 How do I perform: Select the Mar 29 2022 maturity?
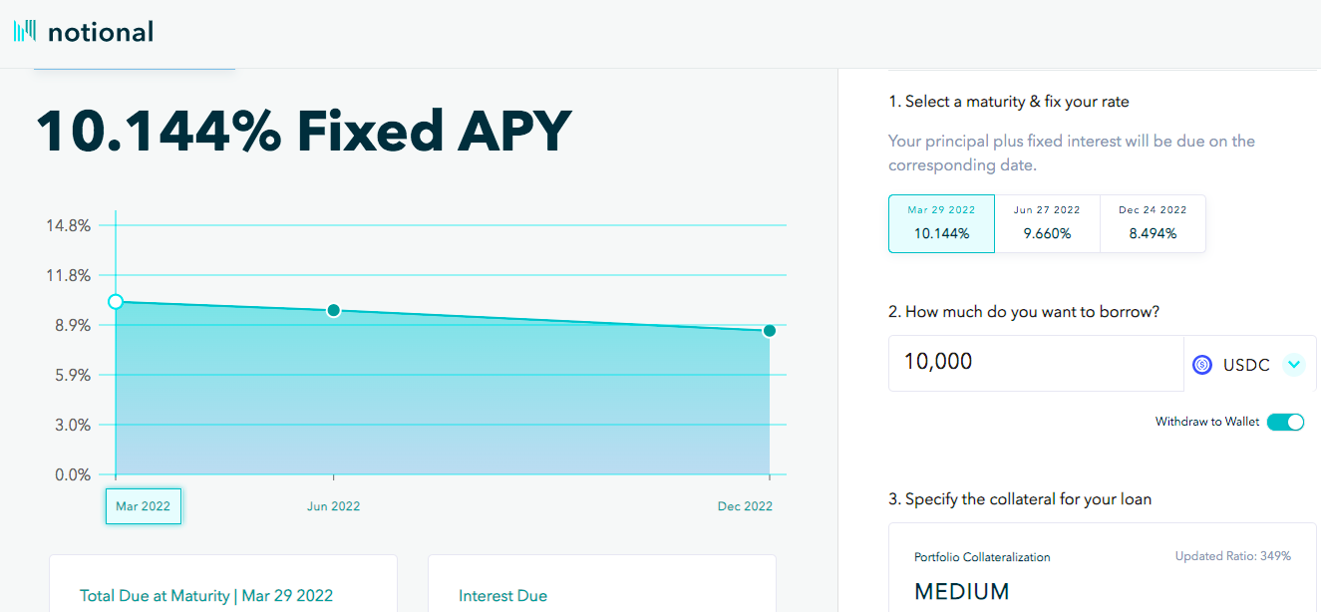click(x=941, y=223)
